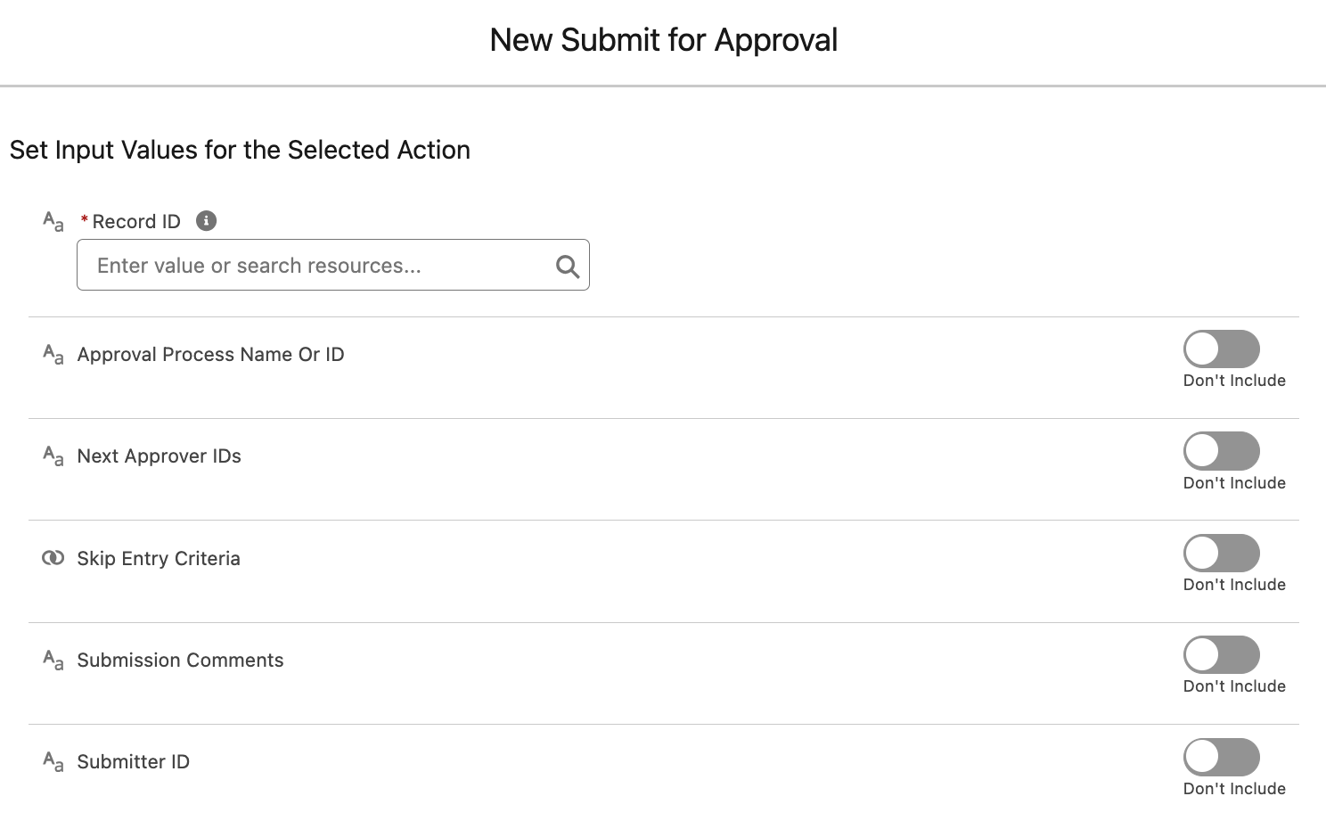This screenshot has width=1326, height=829.
Task: Click the Aa icon beside Approval Process Name Or ID
Action: click(53, 355)
